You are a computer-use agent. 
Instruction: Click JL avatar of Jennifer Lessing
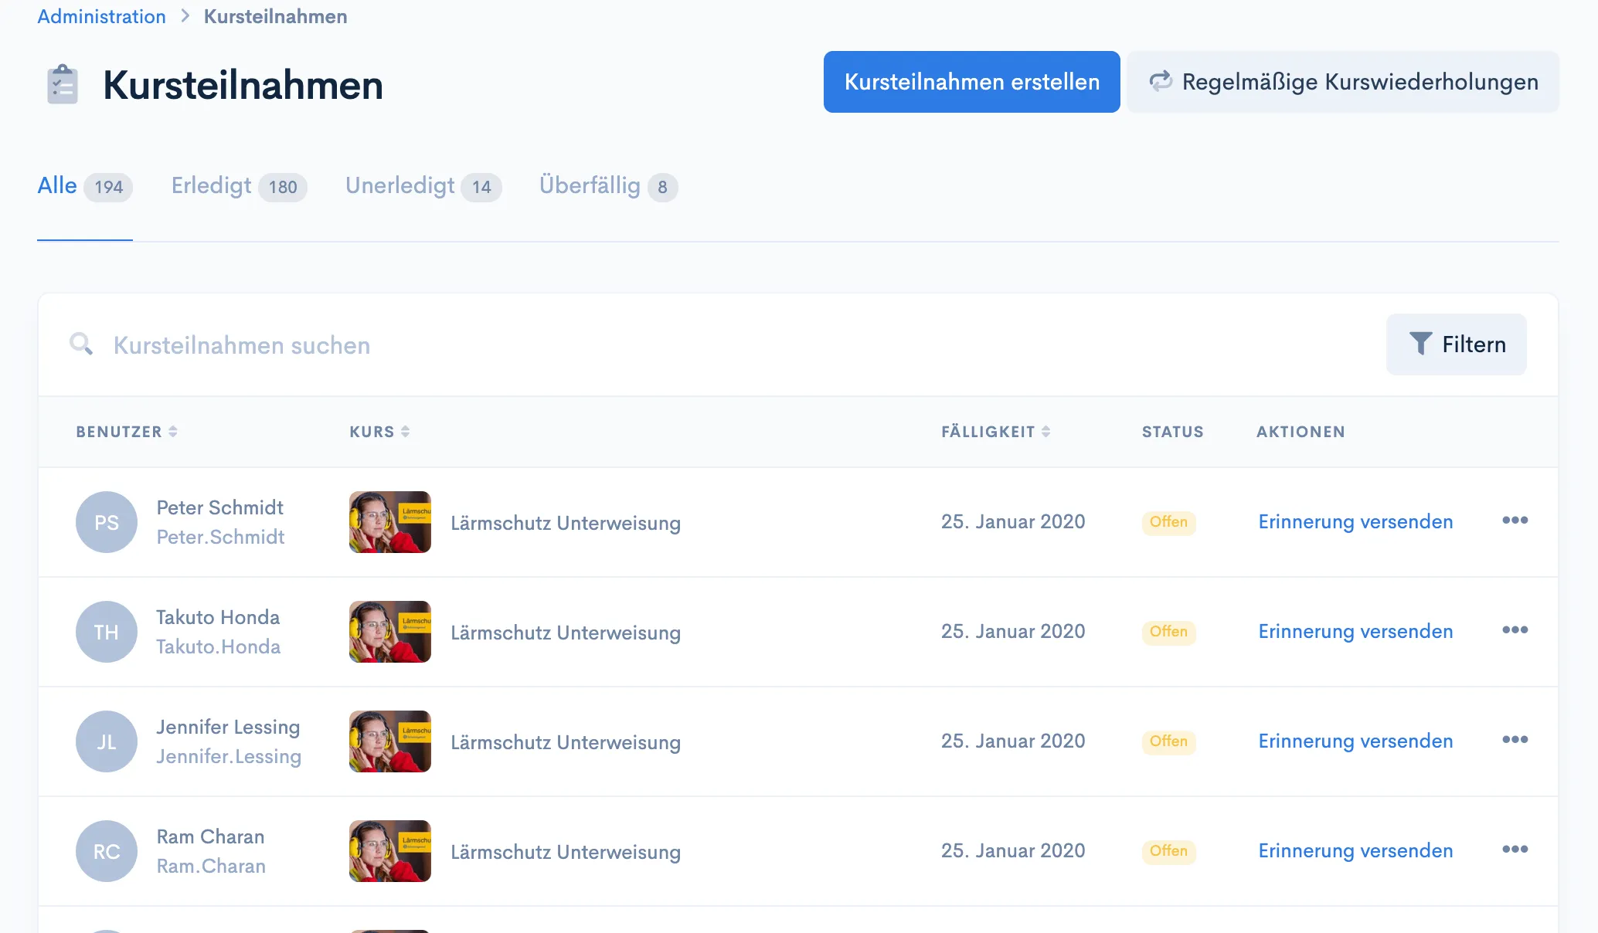click(x=107, y=741)
